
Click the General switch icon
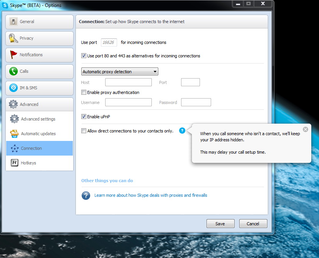click(13, 22)
